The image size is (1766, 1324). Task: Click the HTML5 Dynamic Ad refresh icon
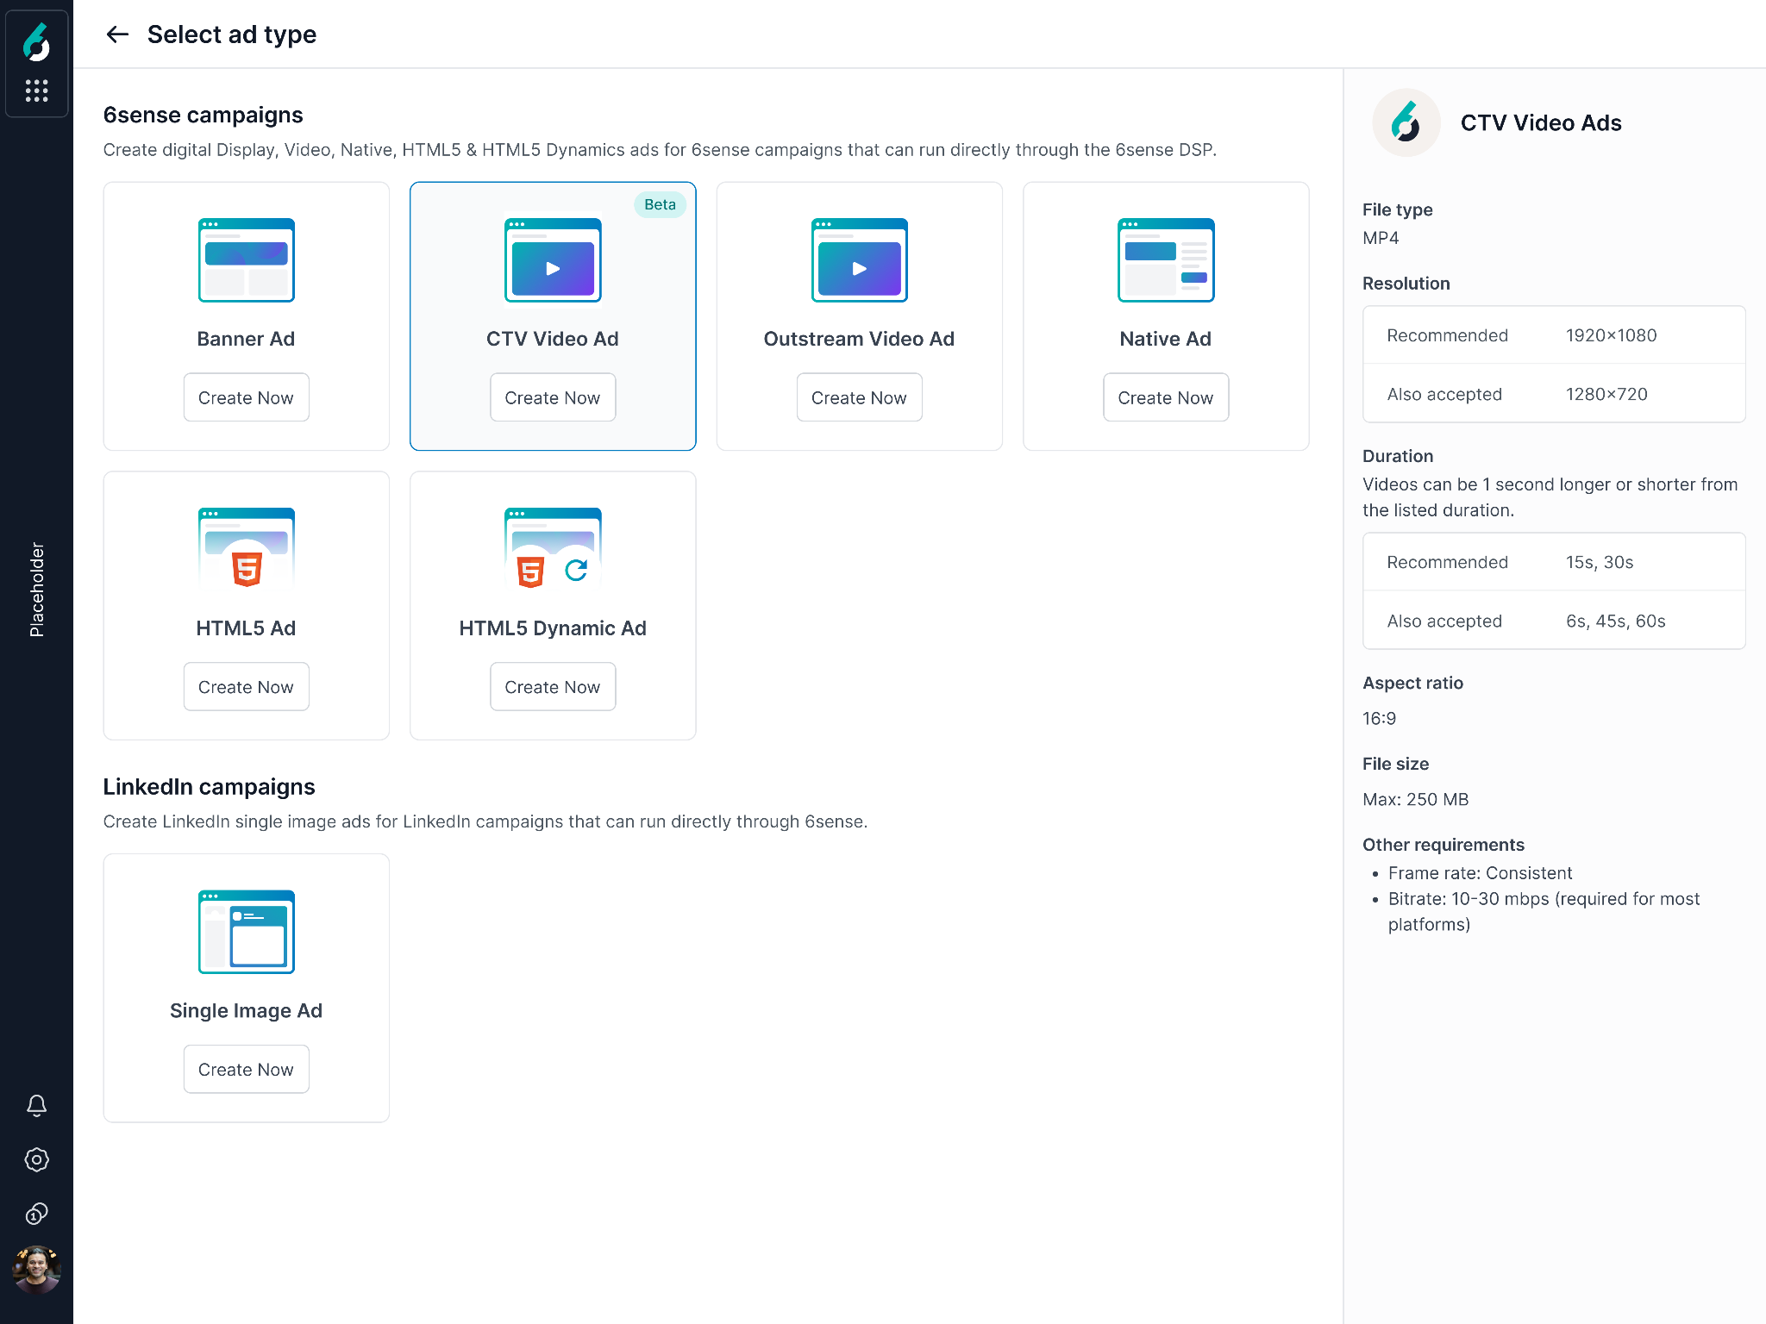tap(576, 570)
